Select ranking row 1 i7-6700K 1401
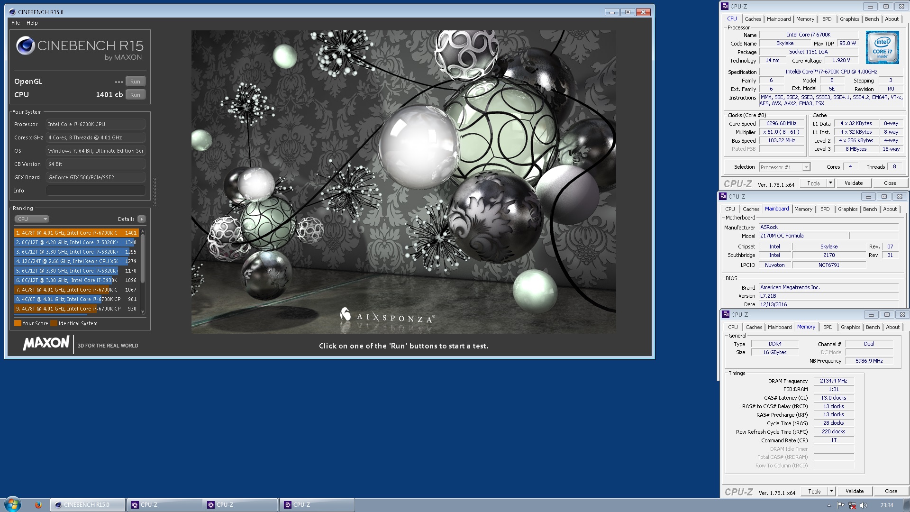The height and width of the screenshot is (512, 910). [x=76, y=233]
